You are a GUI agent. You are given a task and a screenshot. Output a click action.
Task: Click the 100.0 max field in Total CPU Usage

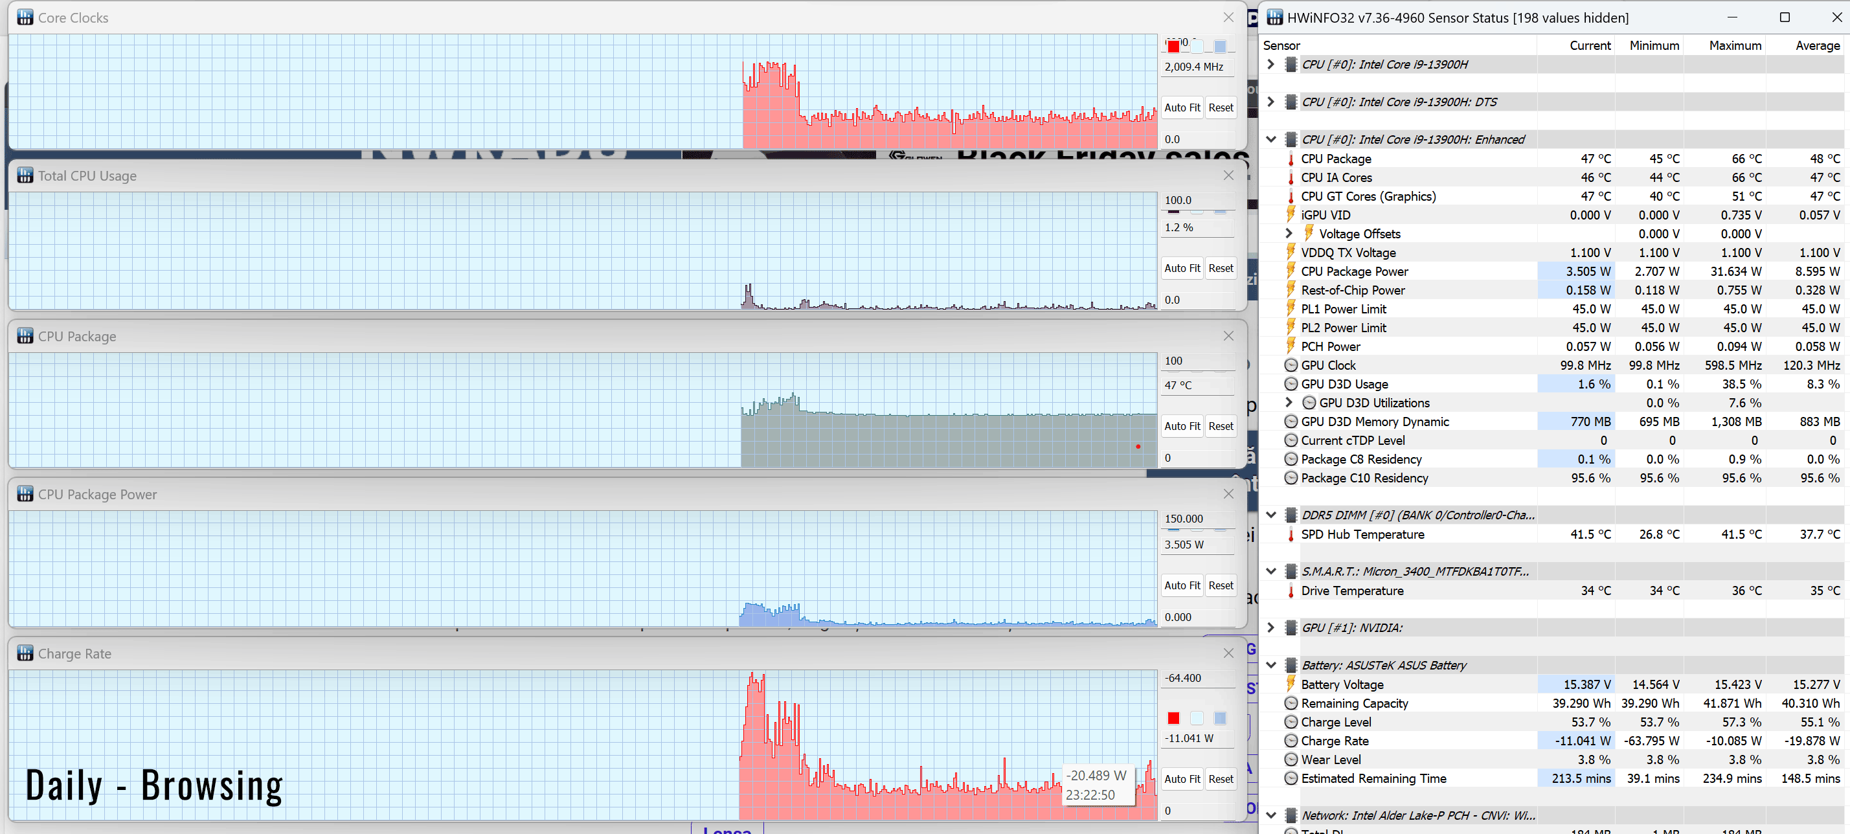point(1197,201)
